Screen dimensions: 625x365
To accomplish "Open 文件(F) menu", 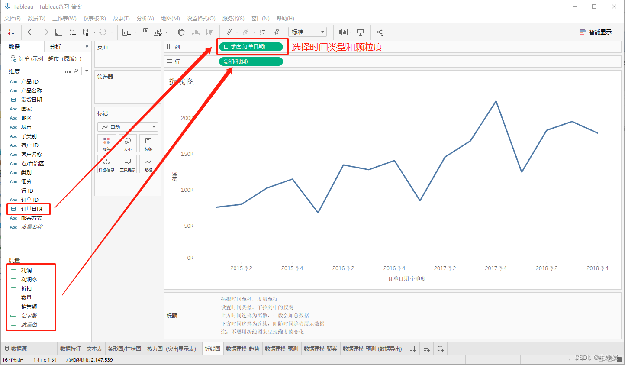I will (x=13, y=19).
